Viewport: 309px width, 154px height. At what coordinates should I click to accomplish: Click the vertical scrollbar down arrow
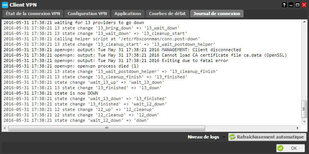click(x=304, y=122)
